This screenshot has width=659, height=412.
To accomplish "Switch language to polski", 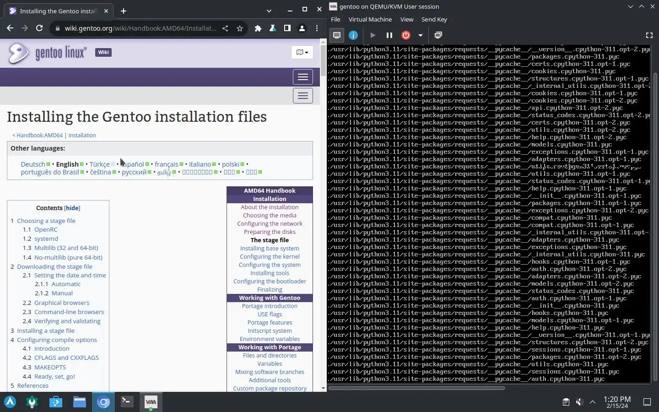I will 231,164.
